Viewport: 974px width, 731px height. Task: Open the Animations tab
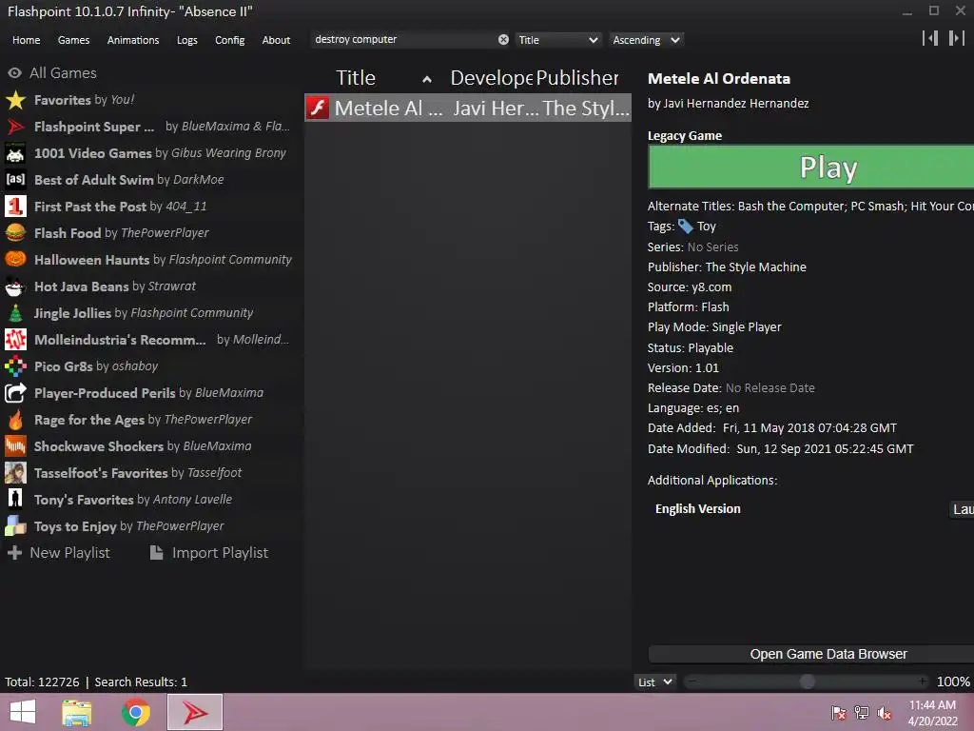(133, 40)
